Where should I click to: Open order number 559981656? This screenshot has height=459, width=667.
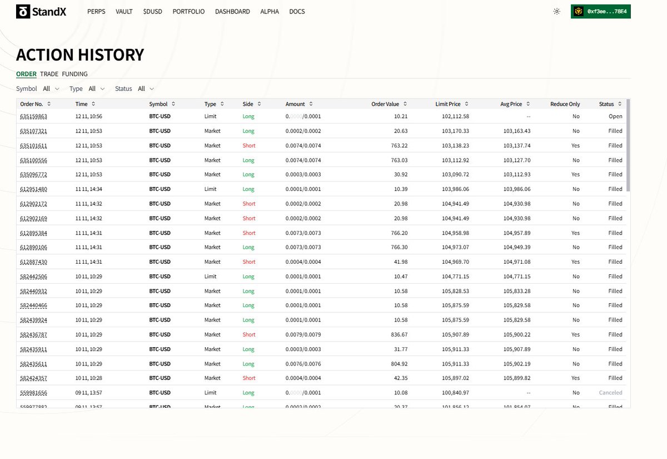pyautogui.click(x=33, y=393)
